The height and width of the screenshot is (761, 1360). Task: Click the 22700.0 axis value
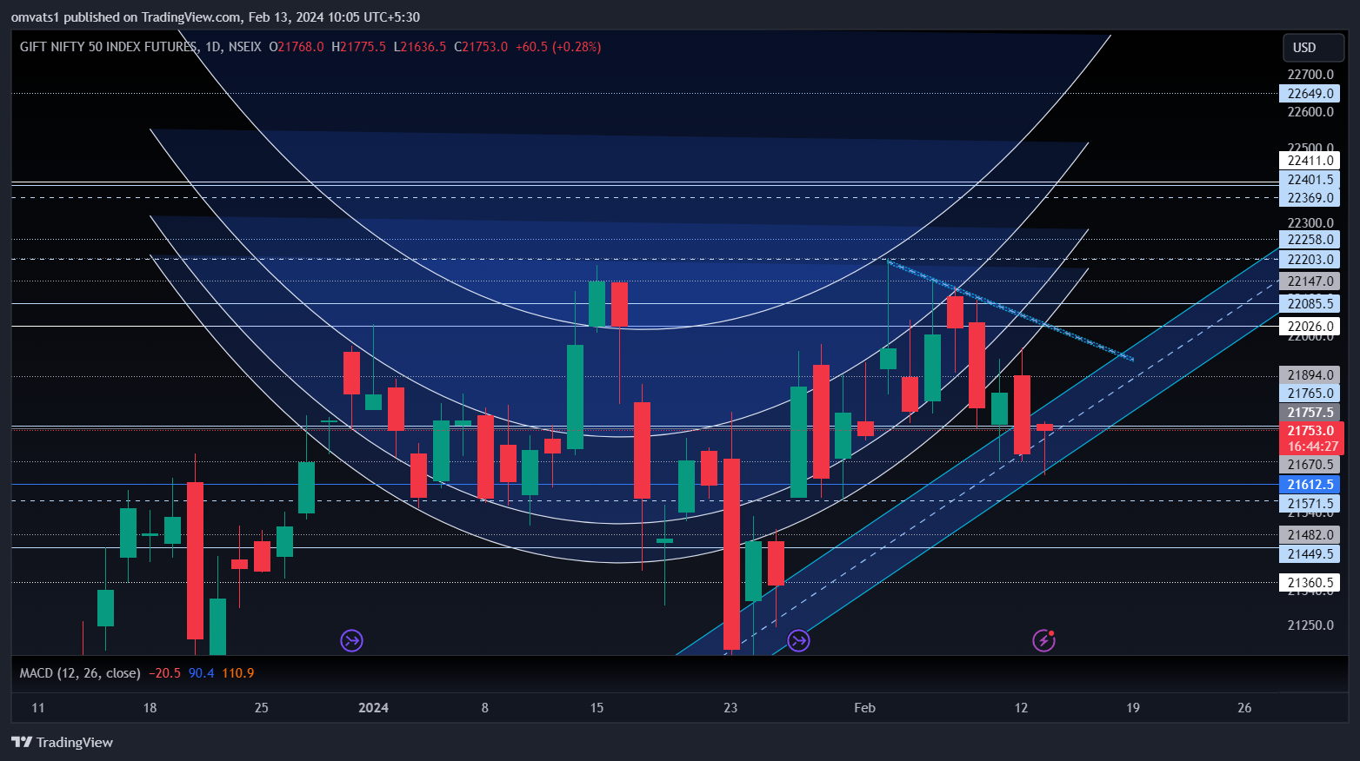(1310, 75)
